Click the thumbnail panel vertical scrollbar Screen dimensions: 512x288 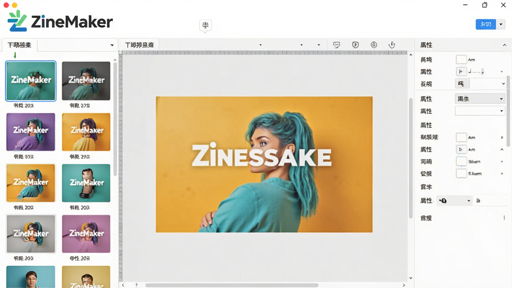pos(115,119)
